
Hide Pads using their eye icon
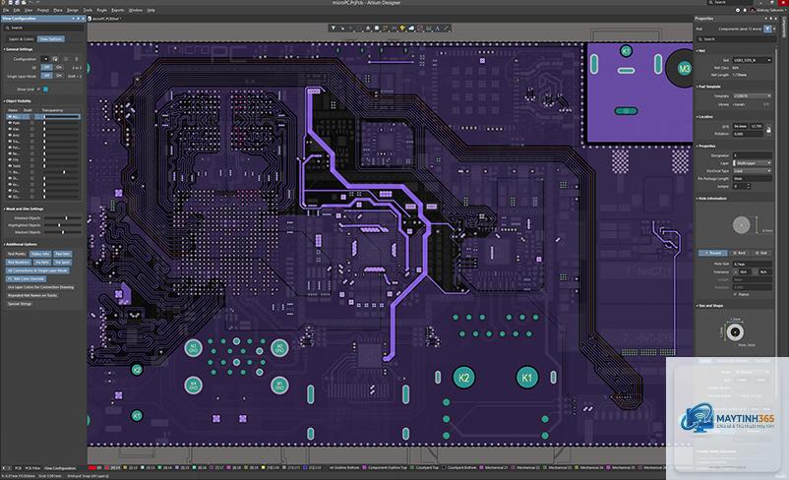click(x=10, y=123)
